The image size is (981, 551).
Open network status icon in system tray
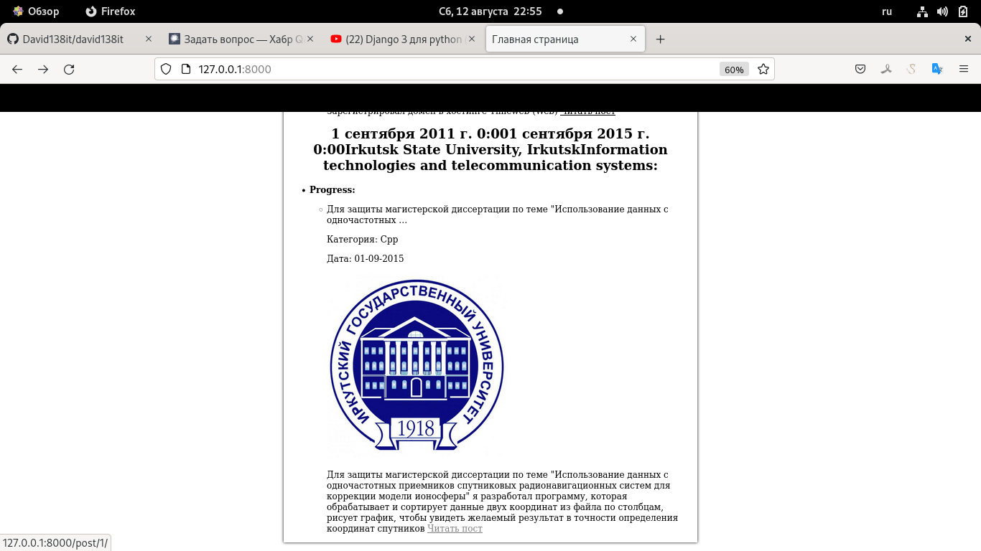923,11
